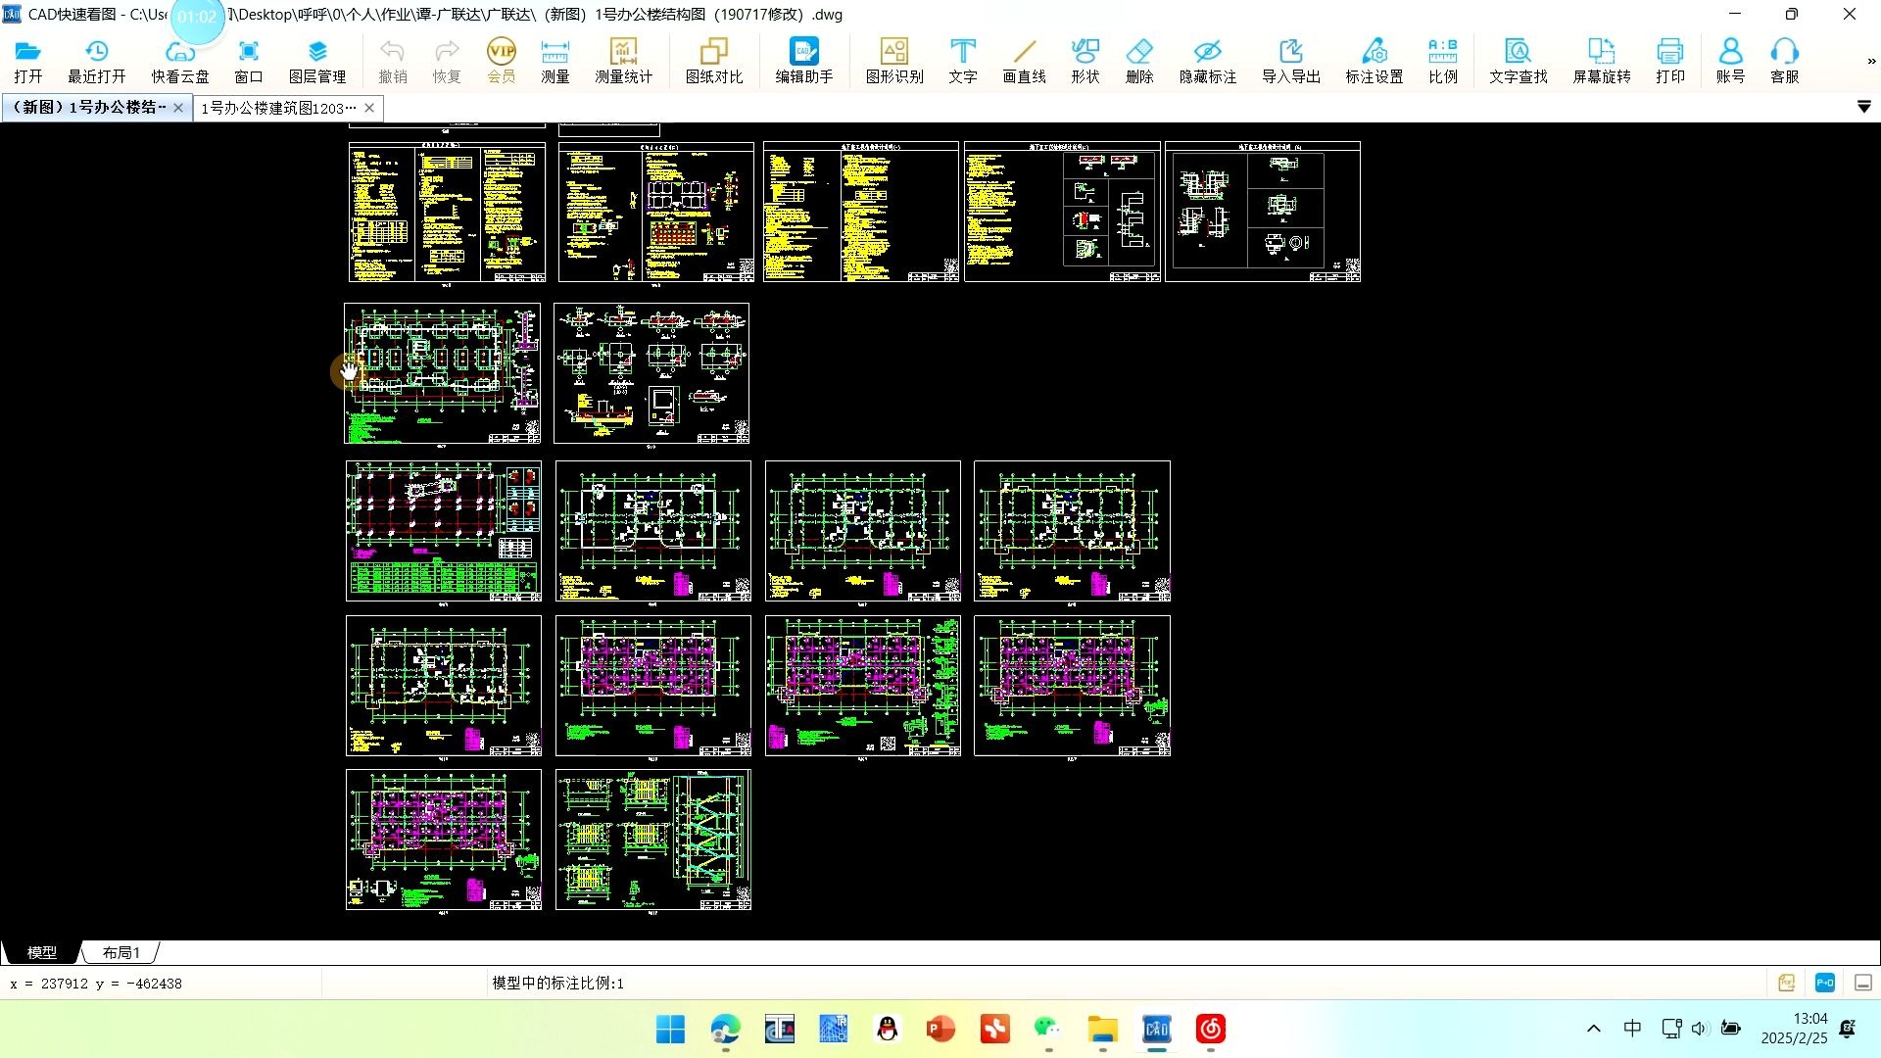Click the 会员 VIP button
This screenshot has width=1881, height=1058.
click(x=501, y=61)
